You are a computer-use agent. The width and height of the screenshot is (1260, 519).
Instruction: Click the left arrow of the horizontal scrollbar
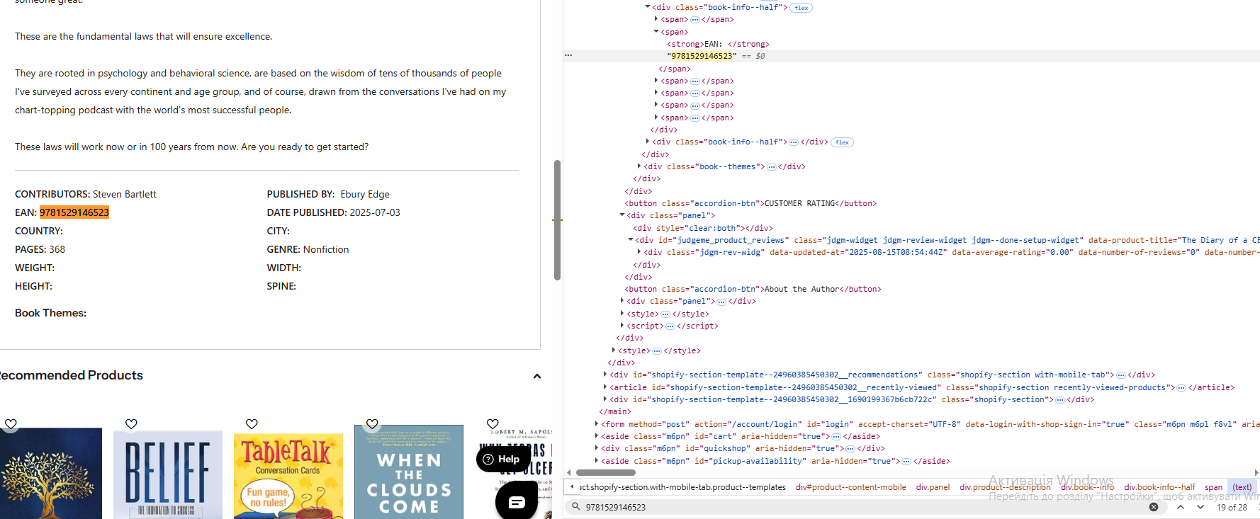click(x=569, y=472)
